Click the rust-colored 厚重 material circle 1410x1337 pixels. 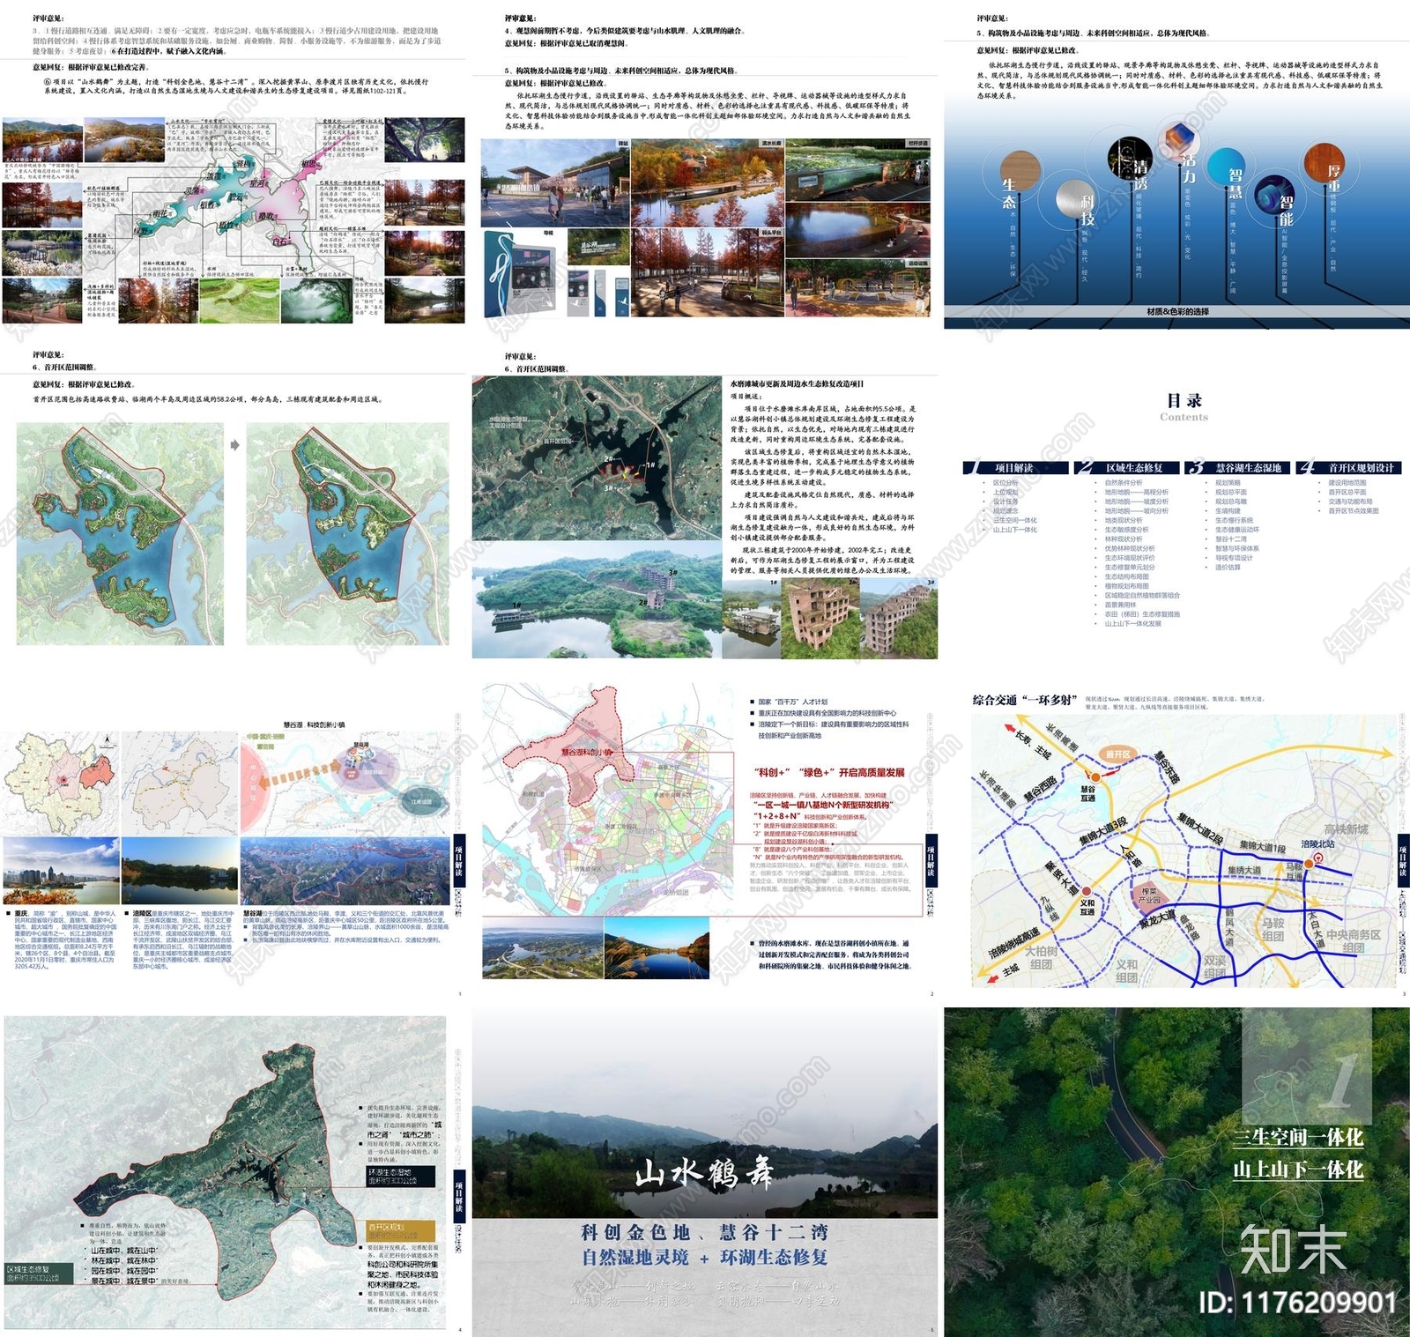(x=1324, y=163)
